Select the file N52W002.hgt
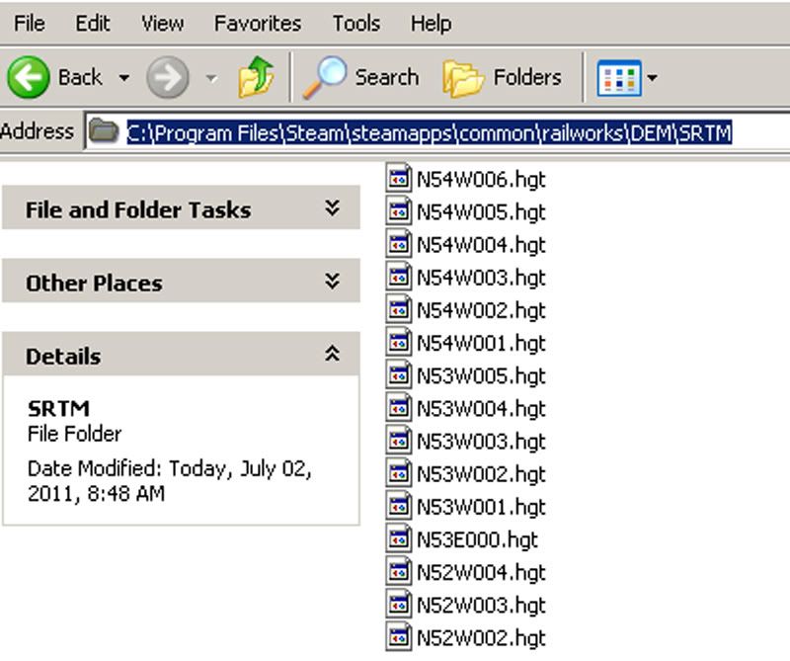Viewport: 790px width, 661px height. tap(480, 637)
